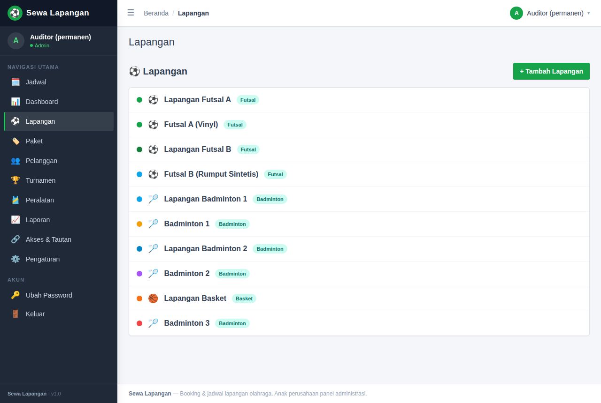This screenshot has width=601, height=403.
Task: Open the Turnamen menu entry
Action: click(x=59, y=180)
